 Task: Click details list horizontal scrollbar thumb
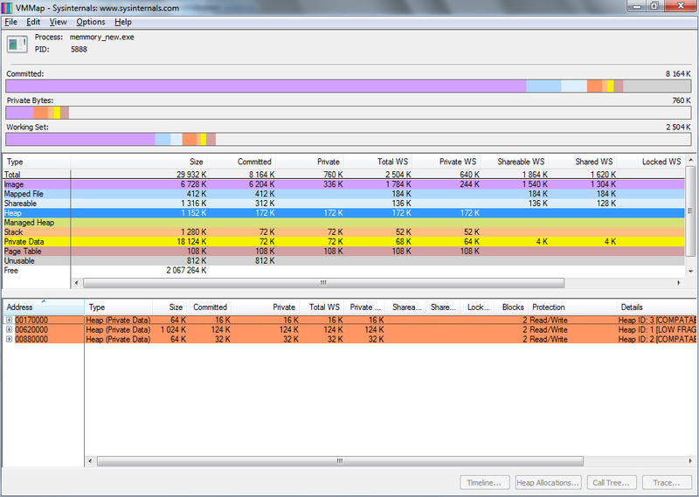pyautogui.click(x=340, y=461)
